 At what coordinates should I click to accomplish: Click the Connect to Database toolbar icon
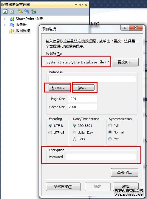coord(20,12)
